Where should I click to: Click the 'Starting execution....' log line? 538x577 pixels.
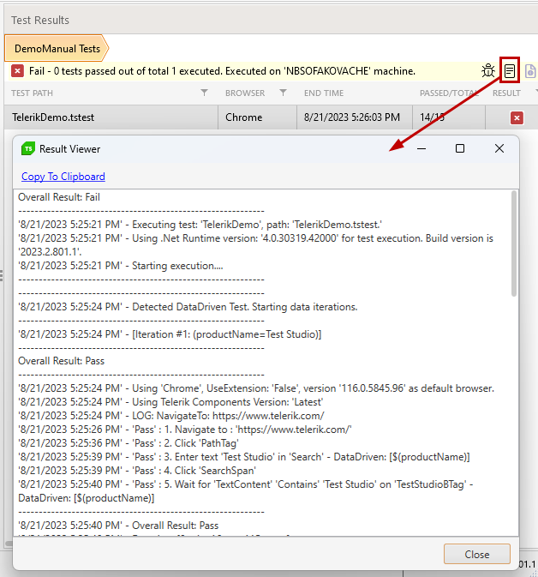pyautogui.click(x=121, y=266)
